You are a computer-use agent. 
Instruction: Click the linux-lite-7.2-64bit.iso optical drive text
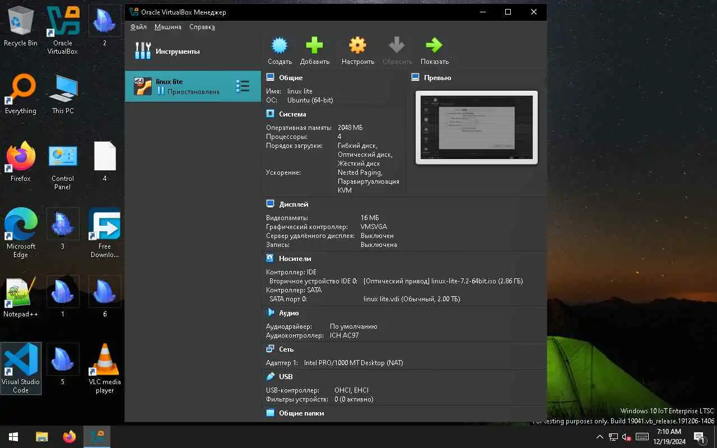(x=443, y=281)
